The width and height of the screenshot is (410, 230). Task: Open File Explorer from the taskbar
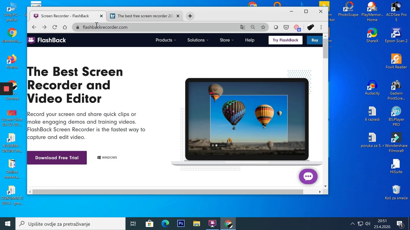197,224
